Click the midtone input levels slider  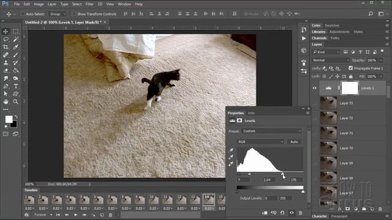click(249, 174)
